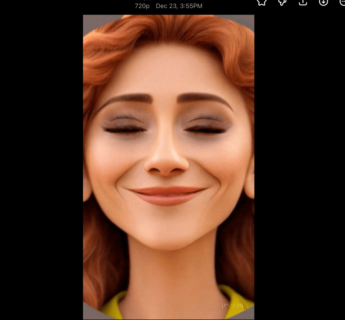Click the black area left of video
The image size is (345, 320).
pyautogui.click(x=41, y=169)
